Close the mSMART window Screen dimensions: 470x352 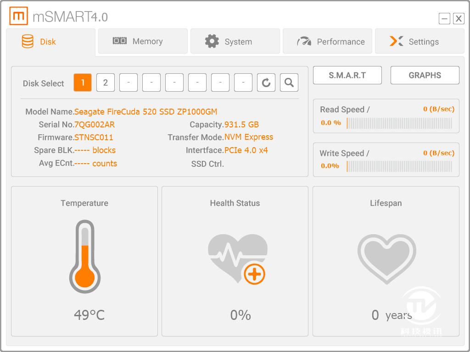point(459,18)
